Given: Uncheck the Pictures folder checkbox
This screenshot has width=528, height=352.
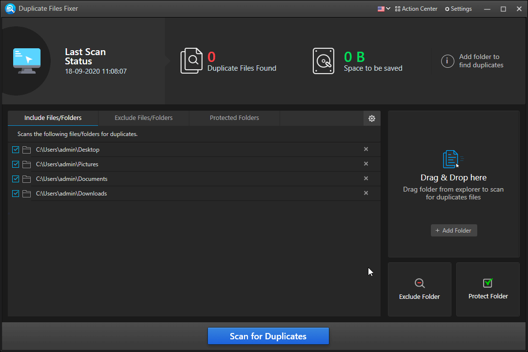Looking at the screenshot, I should (16, 164).
